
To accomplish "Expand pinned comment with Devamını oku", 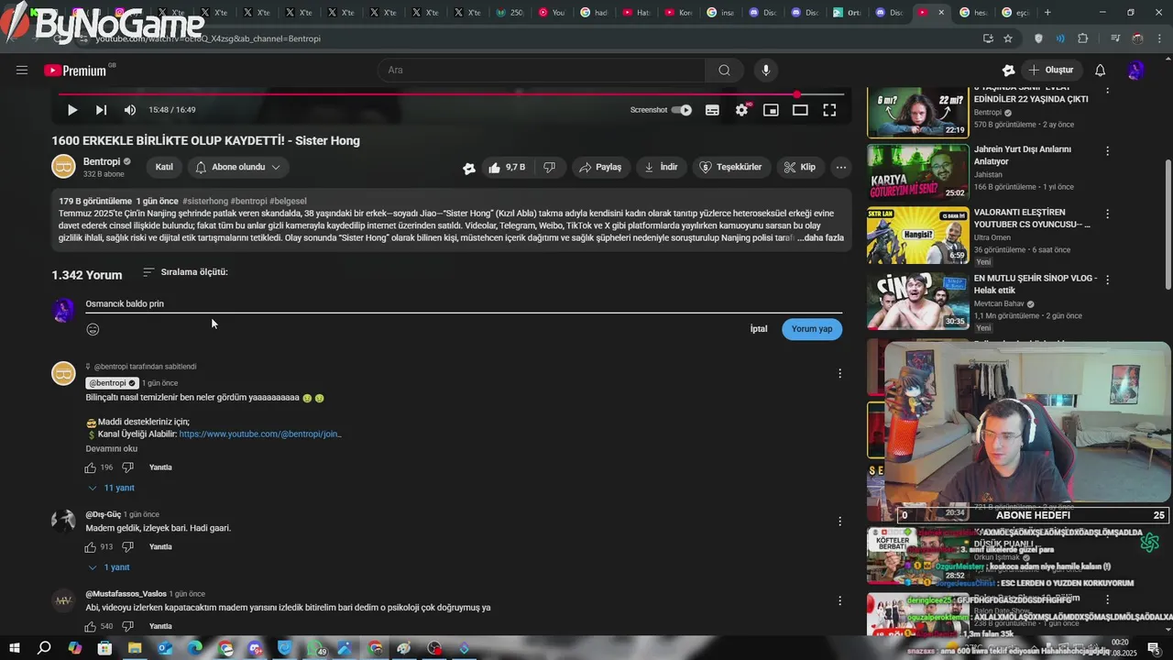I will click(x=111, y=448).
